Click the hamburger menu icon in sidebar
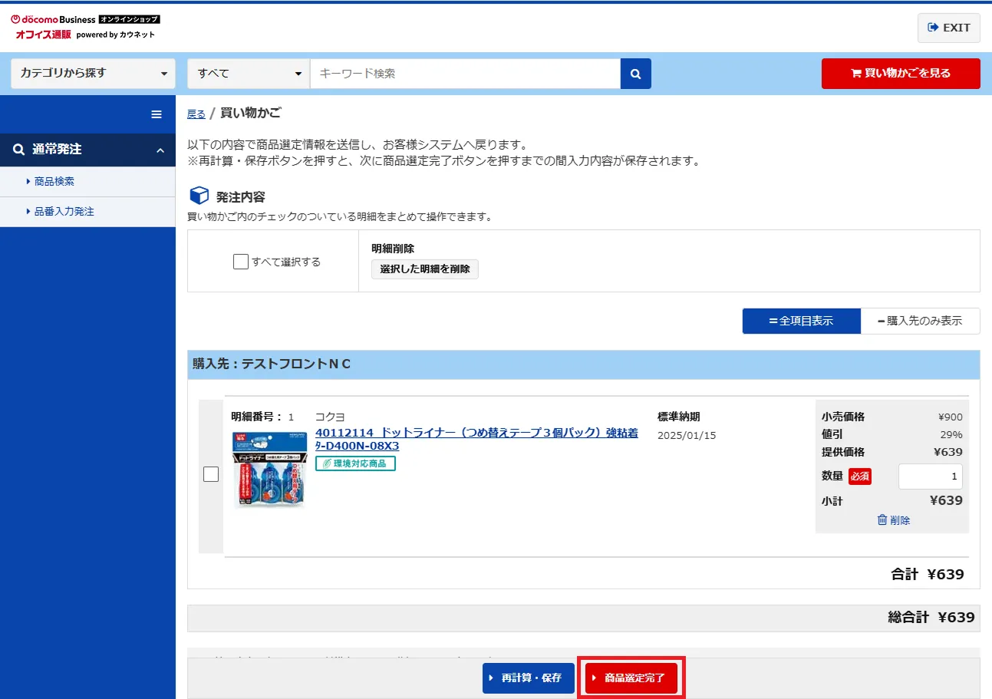Screen dimensions: 992x699 pos(157,114)
